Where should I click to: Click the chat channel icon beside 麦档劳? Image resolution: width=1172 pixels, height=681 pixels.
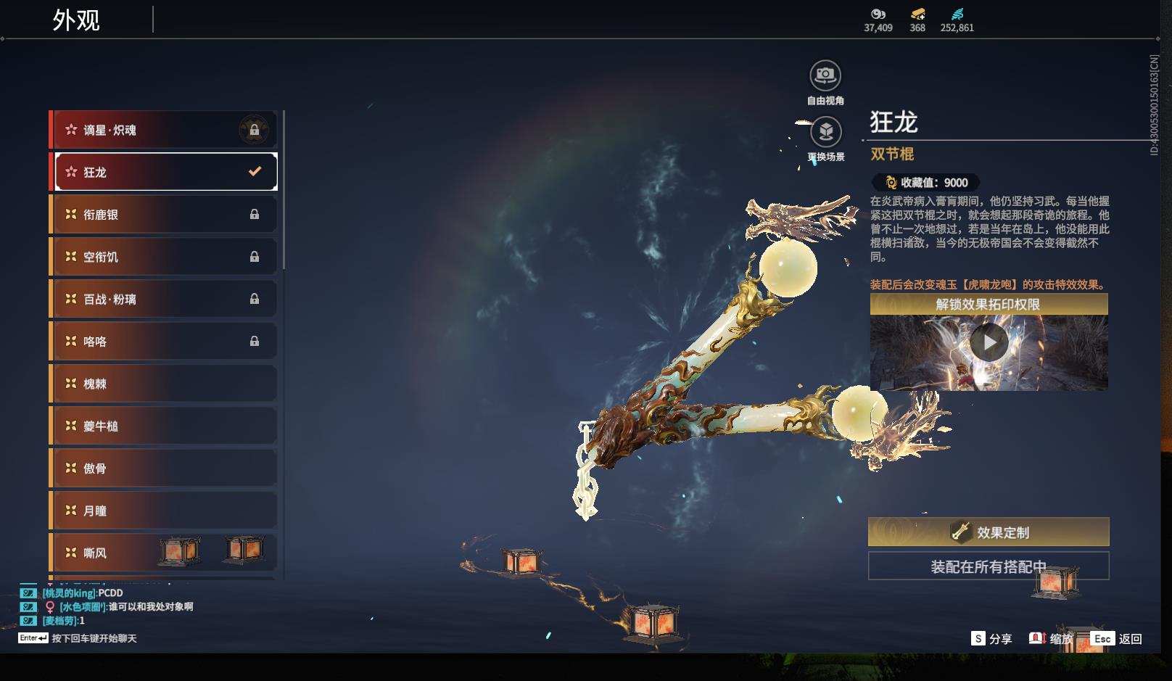click(28, 621)
